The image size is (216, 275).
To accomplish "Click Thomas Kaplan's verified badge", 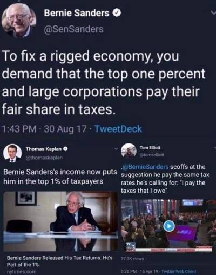I will pos(65,149).
